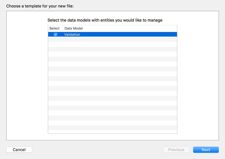Click the empty space between Cancel and Previous buttons

pyautogui.click(x=97, y=150)
